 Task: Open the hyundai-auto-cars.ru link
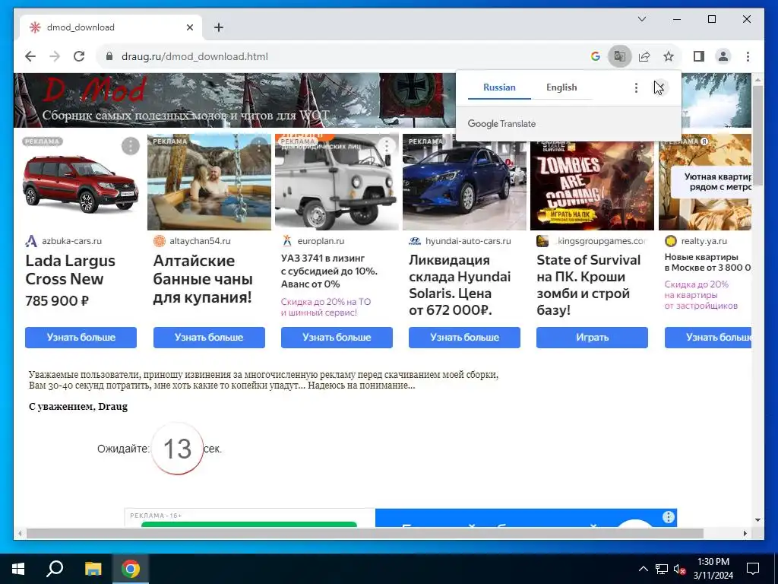point(468,241)
